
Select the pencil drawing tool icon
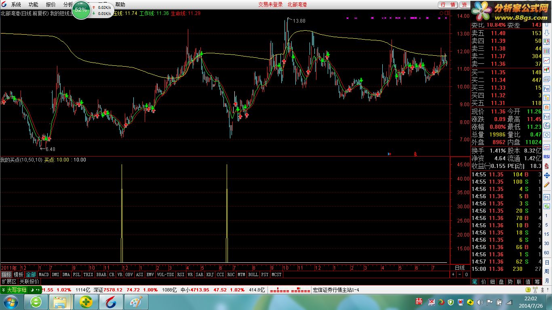(x=546, y=185)
